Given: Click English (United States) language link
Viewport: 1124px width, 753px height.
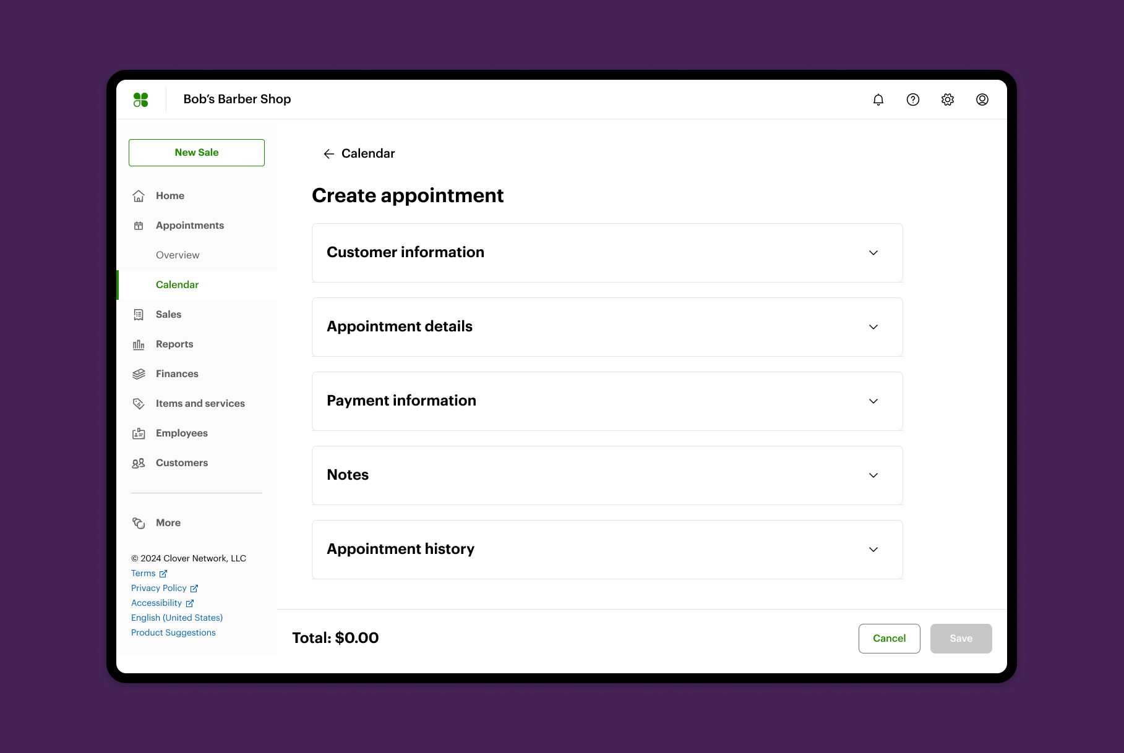Looking at the screenshot, I should (177, 618).
